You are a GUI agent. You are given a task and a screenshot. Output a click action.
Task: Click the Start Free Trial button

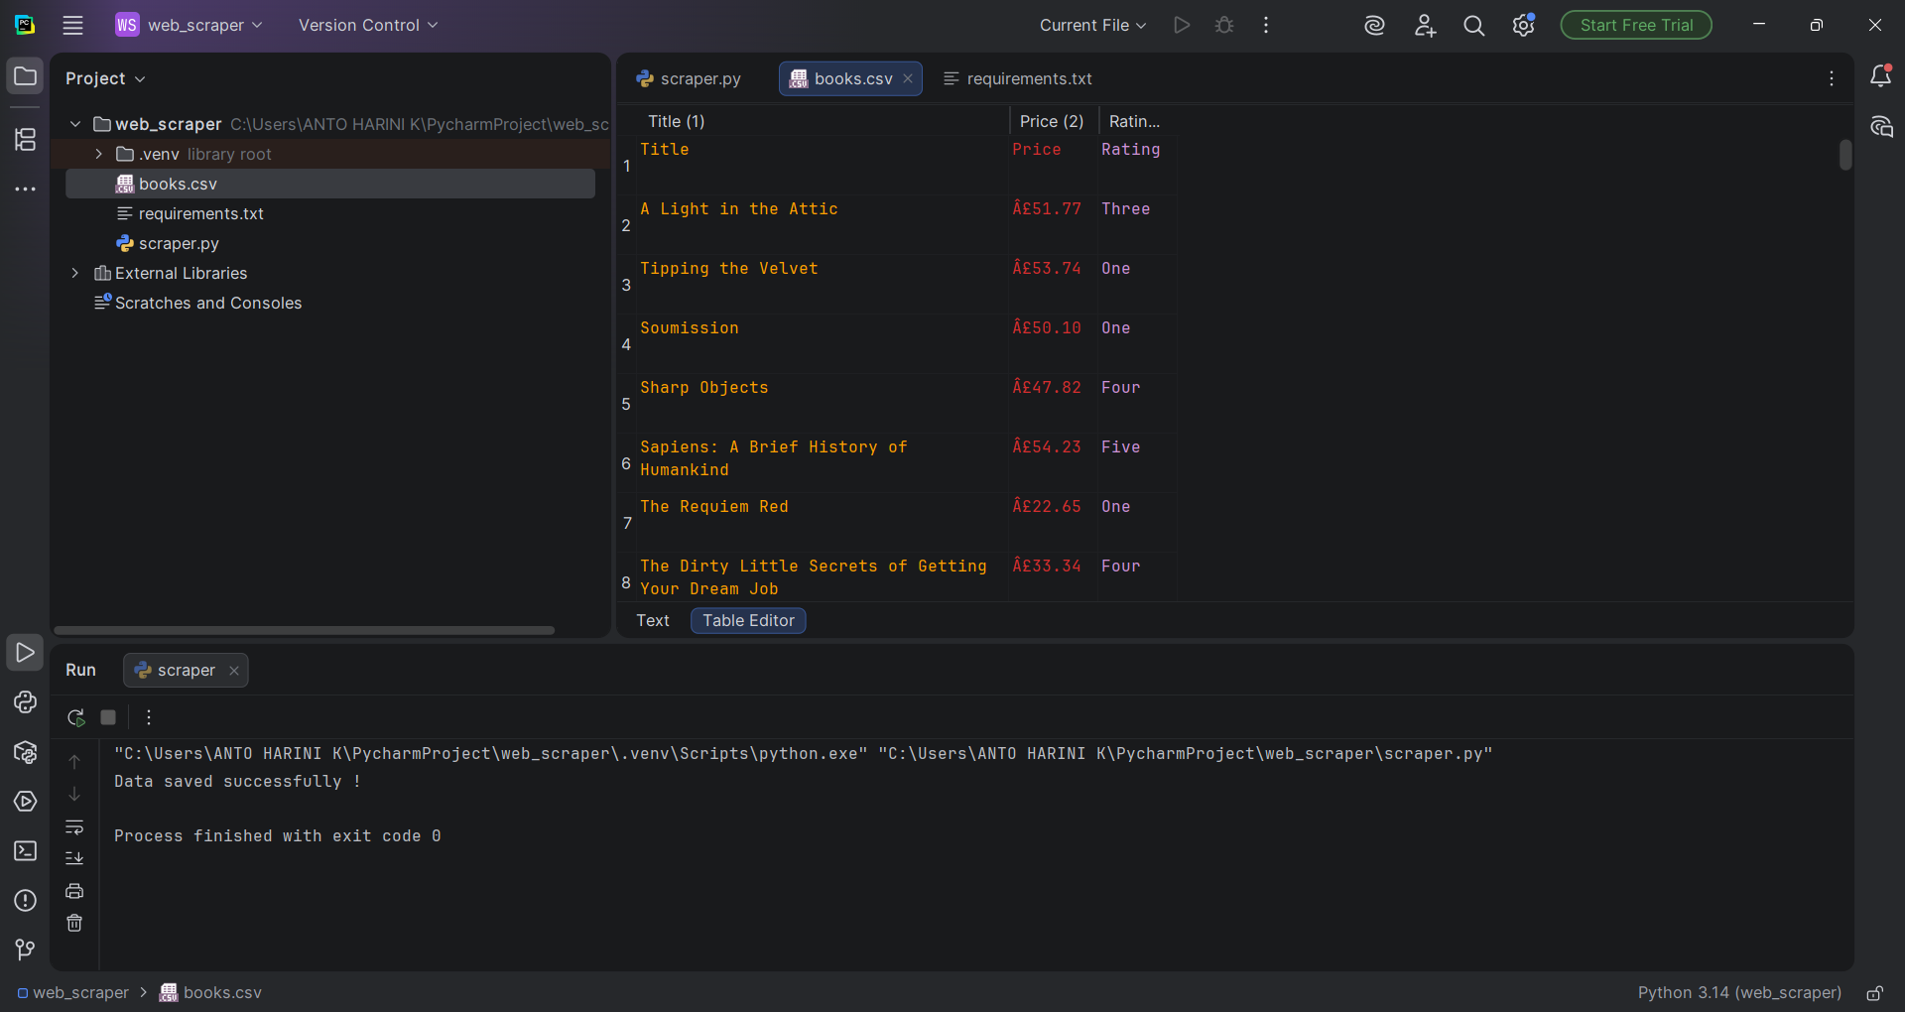click(x=1635, y=25)
